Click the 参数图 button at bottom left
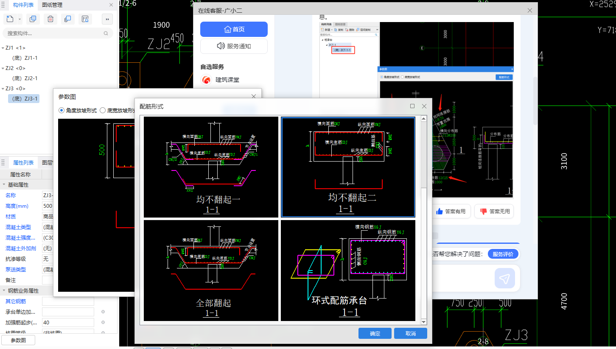 click(x=18, y=340)
